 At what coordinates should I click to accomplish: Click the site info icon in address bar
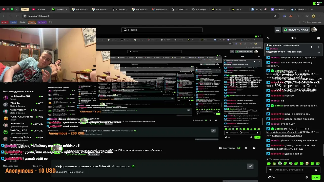pyautogui.click(x=25, y=16)
